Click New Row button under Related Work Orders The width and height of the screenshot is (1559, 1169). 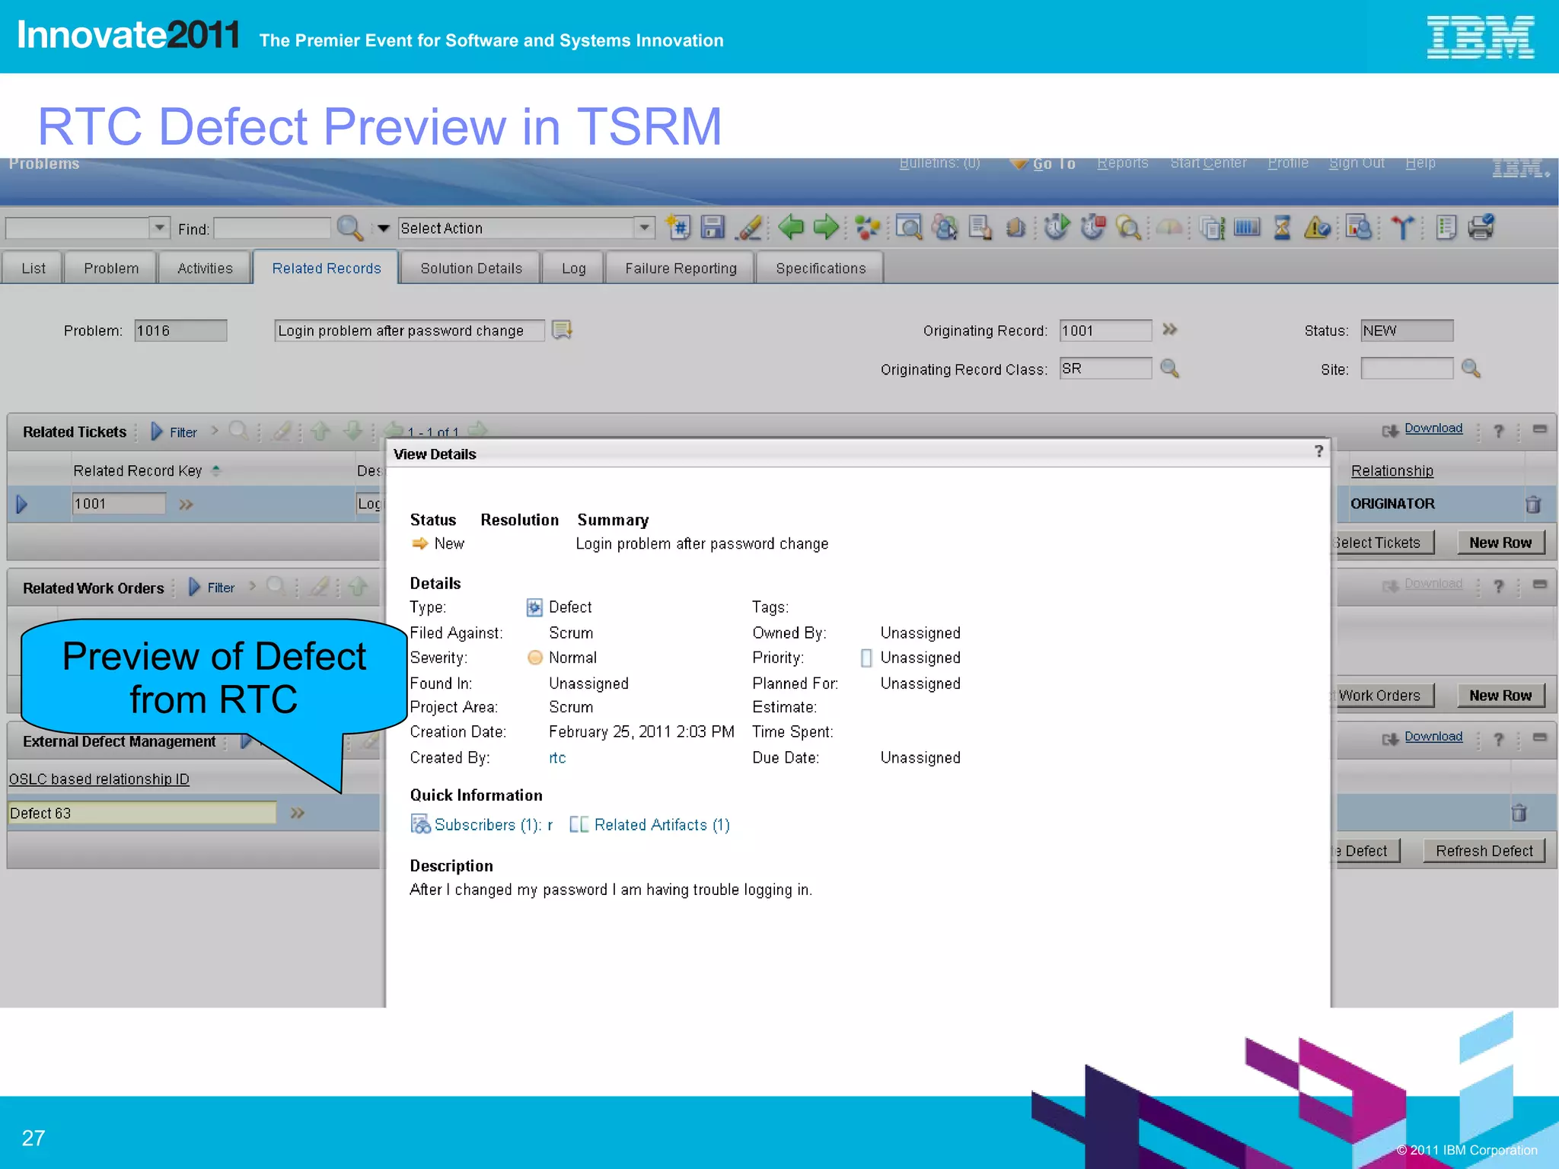(x=1500, y=695)
